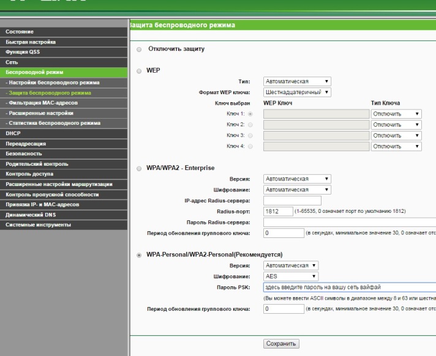Image resolution: width=436 pixels, height=356 pixels.
Task: Open 'Тип Ключа' dropdown for Ключ 1
Action: (396, 114)
